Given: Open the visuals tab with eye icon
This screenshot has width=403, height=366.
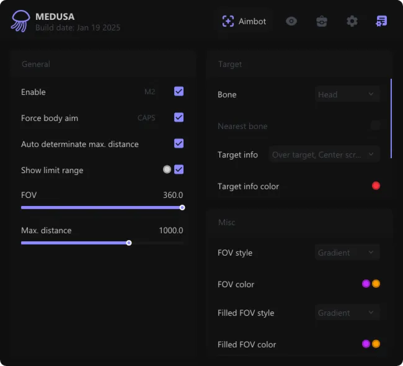Looking at the screenshot, I should [x=291, y=21].
